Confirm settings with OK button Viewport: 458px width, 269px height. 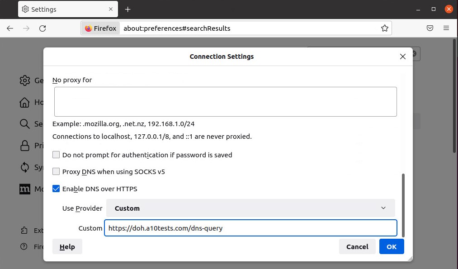click(392, 246)
